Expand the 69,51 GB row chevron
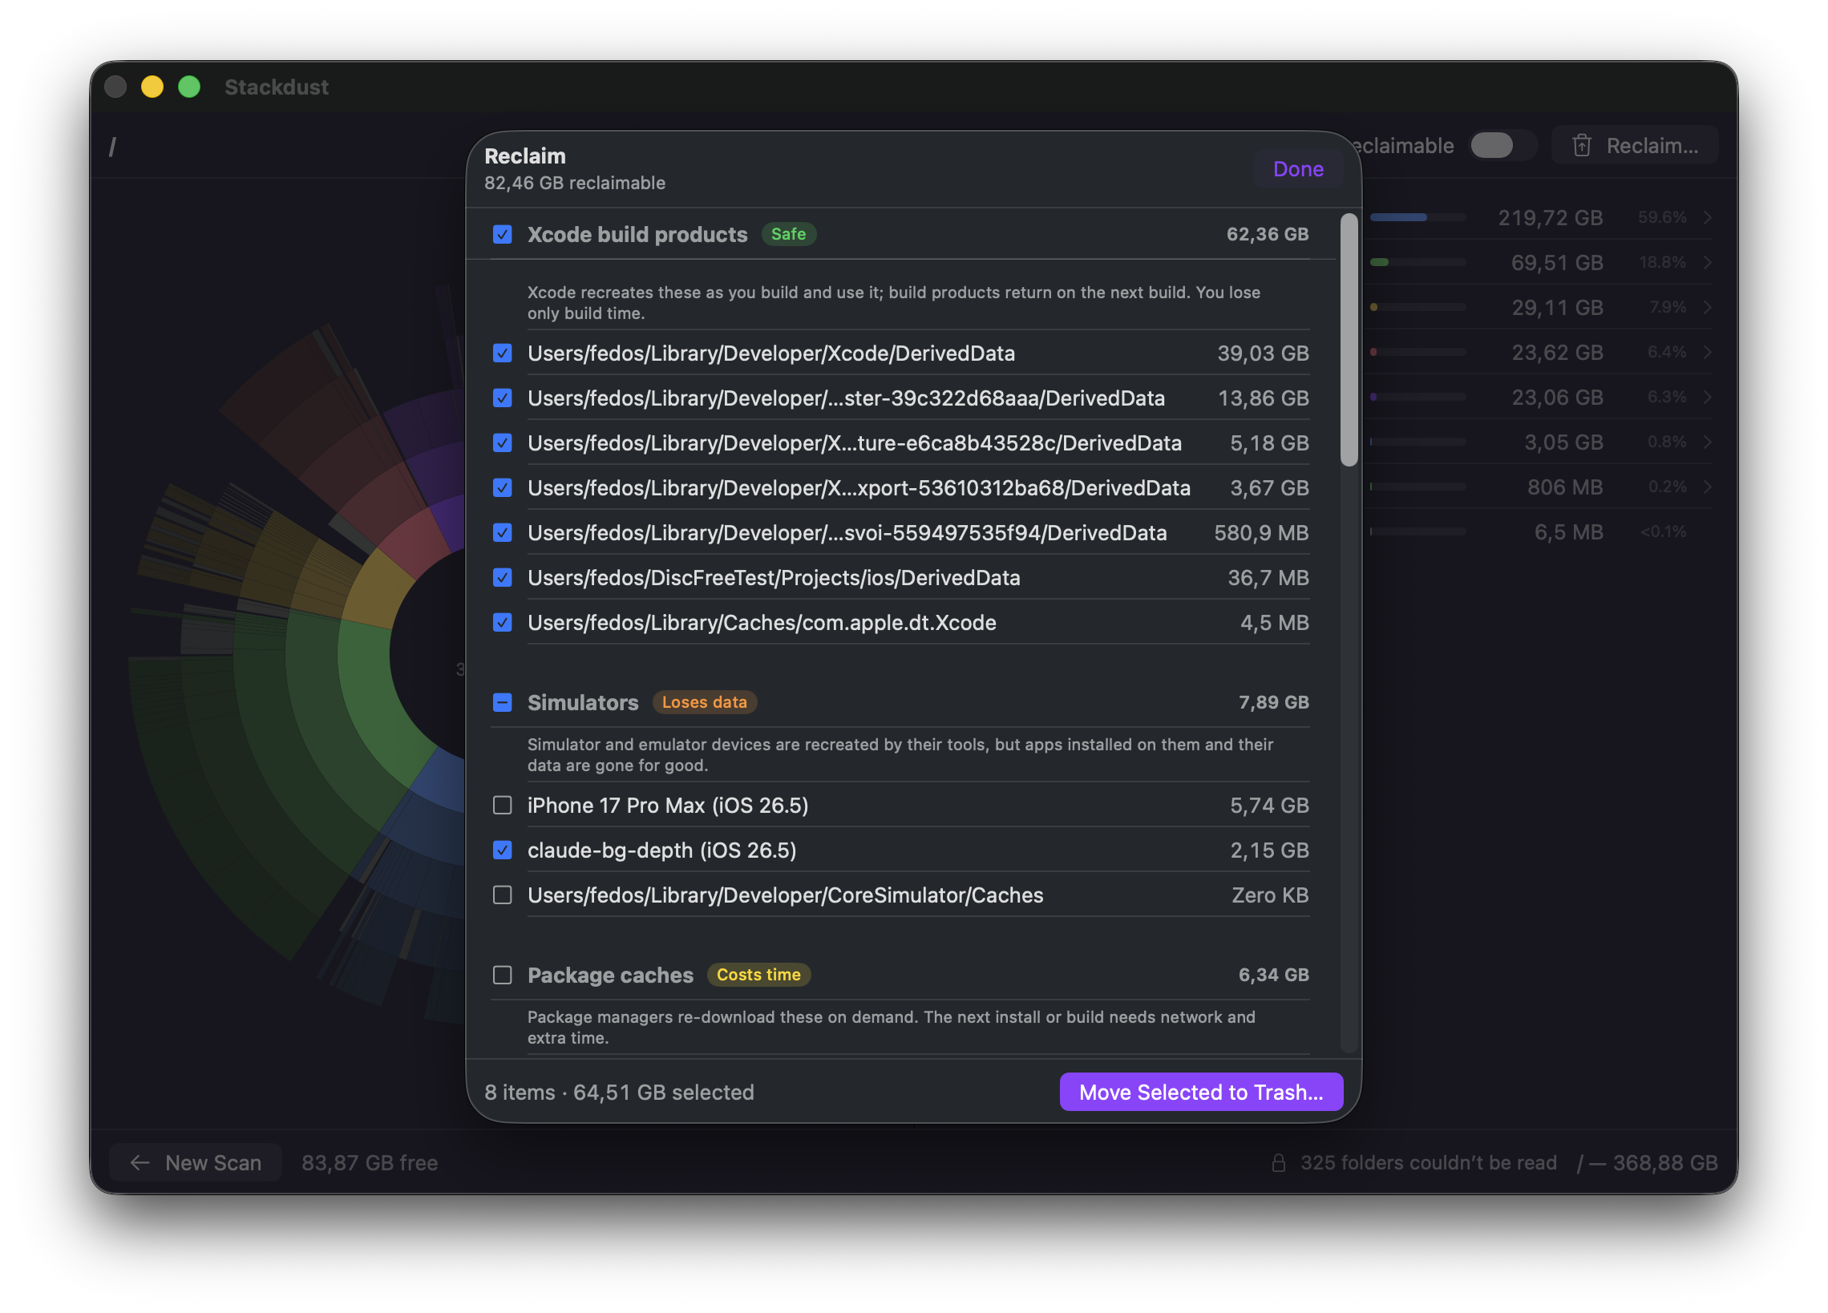Screen dimensions: 1828x1313 1707,263
